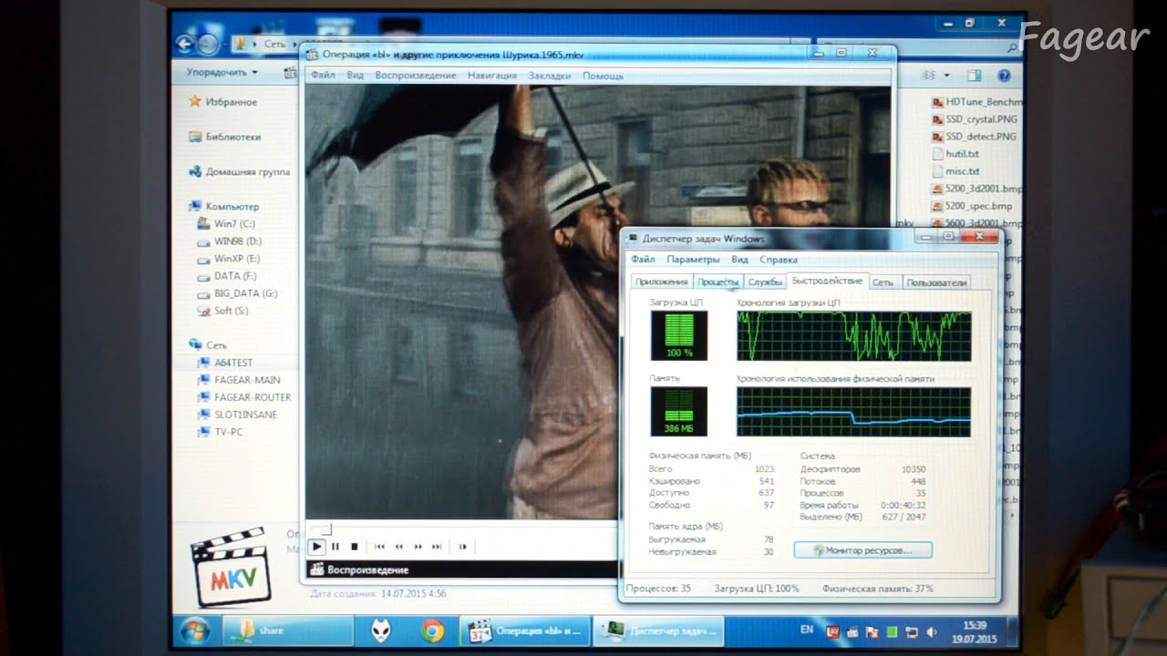Click the physical memory history graph
The width and height of the screenshot is (1167, 656).
tap(853, 412)
